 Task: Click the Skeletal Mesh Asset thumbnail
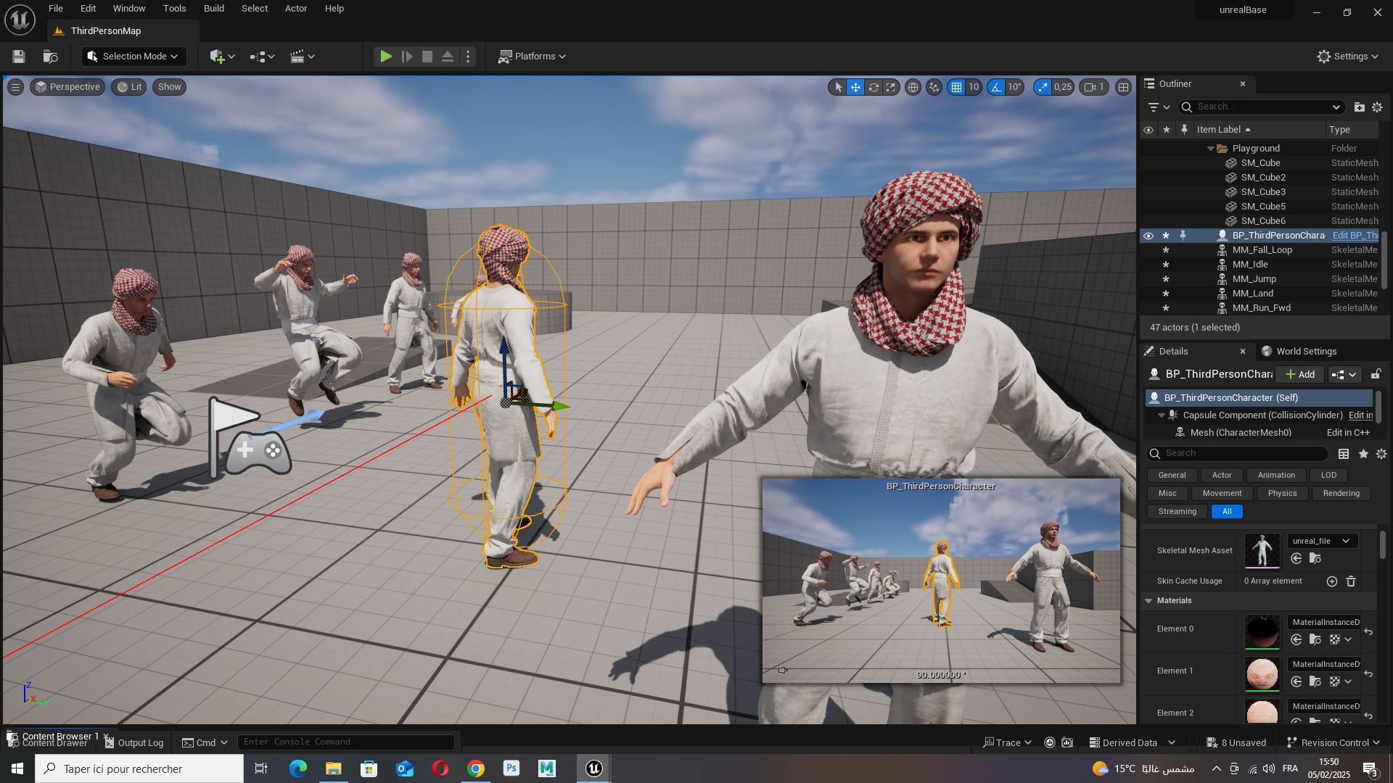point(1262,551)
